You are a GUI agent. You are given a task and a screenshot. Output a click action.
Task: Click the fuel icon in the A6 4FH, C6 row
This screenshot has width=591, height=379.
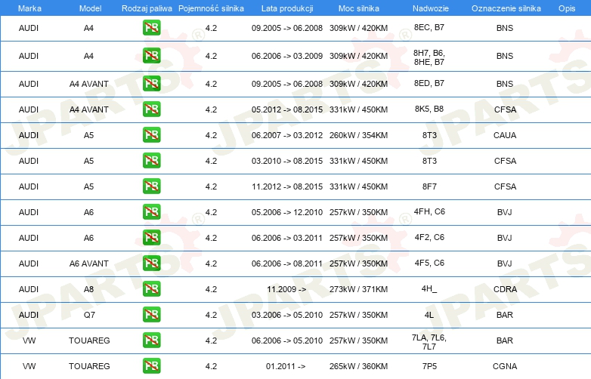point(151,212)
